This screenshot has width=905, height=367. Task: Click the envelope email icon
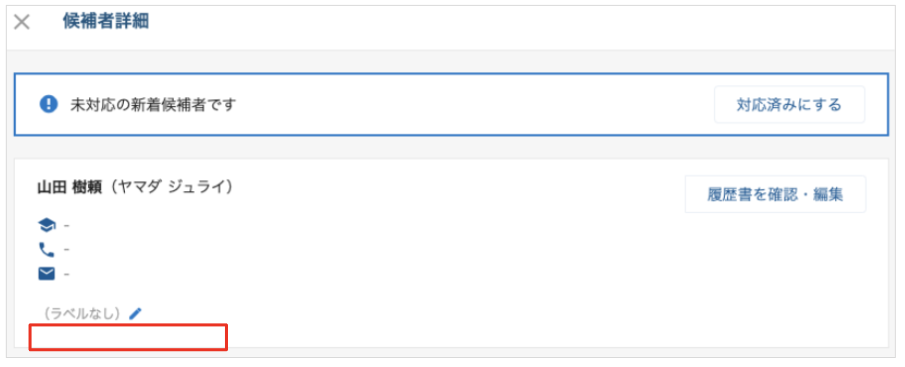pos(46,274)
